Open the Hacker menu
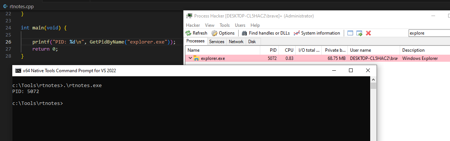Screen dimensions: 450x141 click(x=193, y=25)
